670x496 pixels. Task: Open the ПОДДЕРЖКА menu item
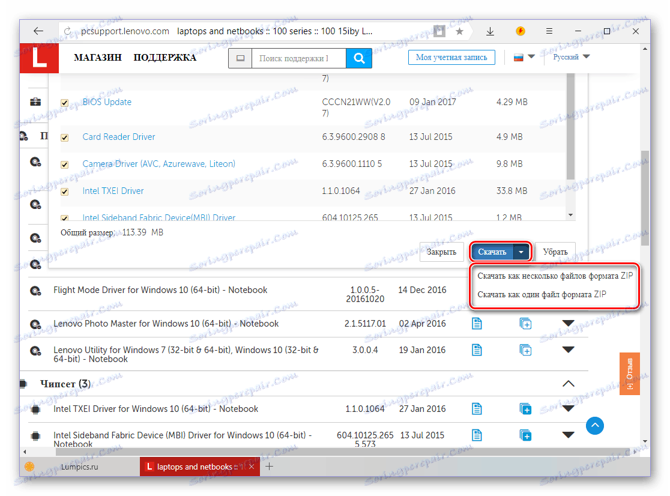pyautogui.click(x=164, y=57)
